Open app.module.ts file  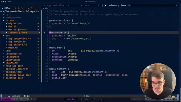pyautogui.click(x=17, y=42)
